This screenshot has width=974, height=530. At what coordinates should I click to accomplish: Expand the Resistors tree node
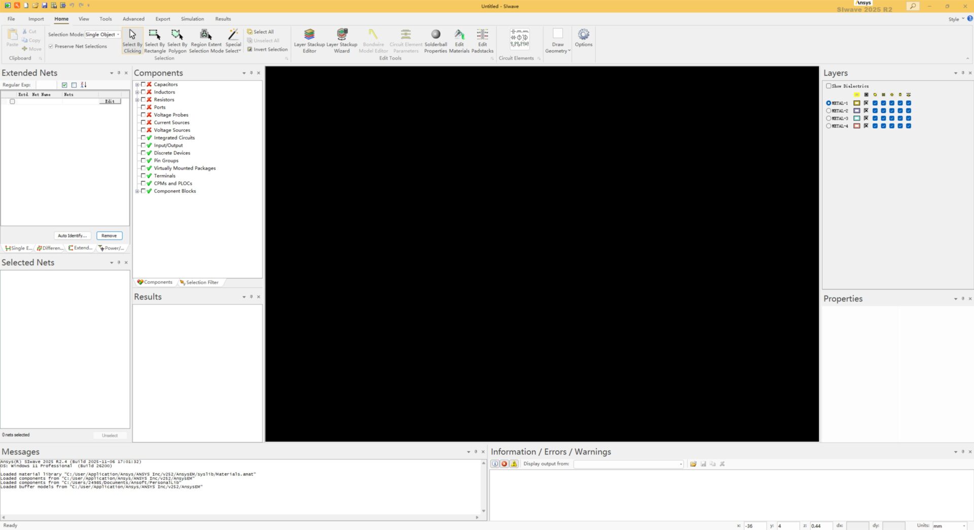pyautogui.click(x=137, y=100)
